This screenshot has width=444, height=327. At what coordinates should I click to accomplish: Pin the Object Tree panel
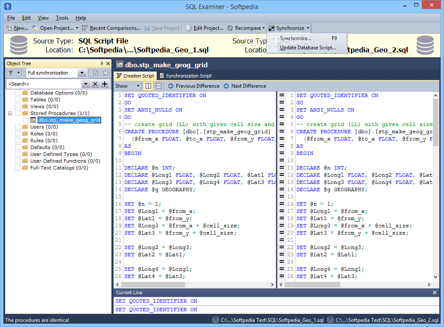[x=102, y=63]
